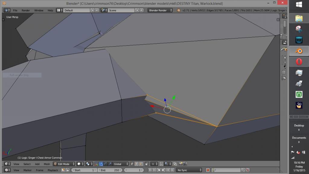Open the No Sync dropdown

(x=189, y=170)
